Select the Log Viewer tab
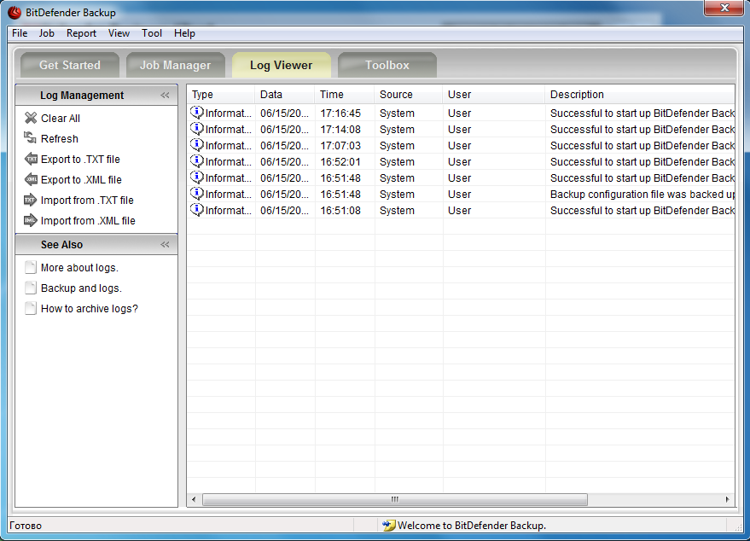The image size is (750, 541). click(282, 65)
